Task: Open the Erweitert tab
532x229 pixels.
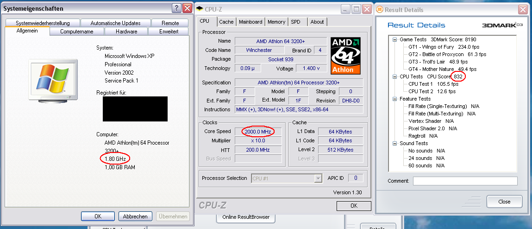Action: (x=169, y=32)
